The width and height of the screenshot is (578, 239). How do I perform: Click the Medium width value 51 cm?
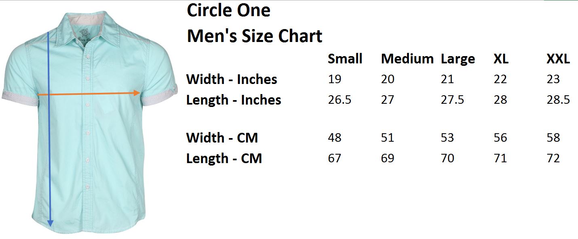(x=388, y=138)
